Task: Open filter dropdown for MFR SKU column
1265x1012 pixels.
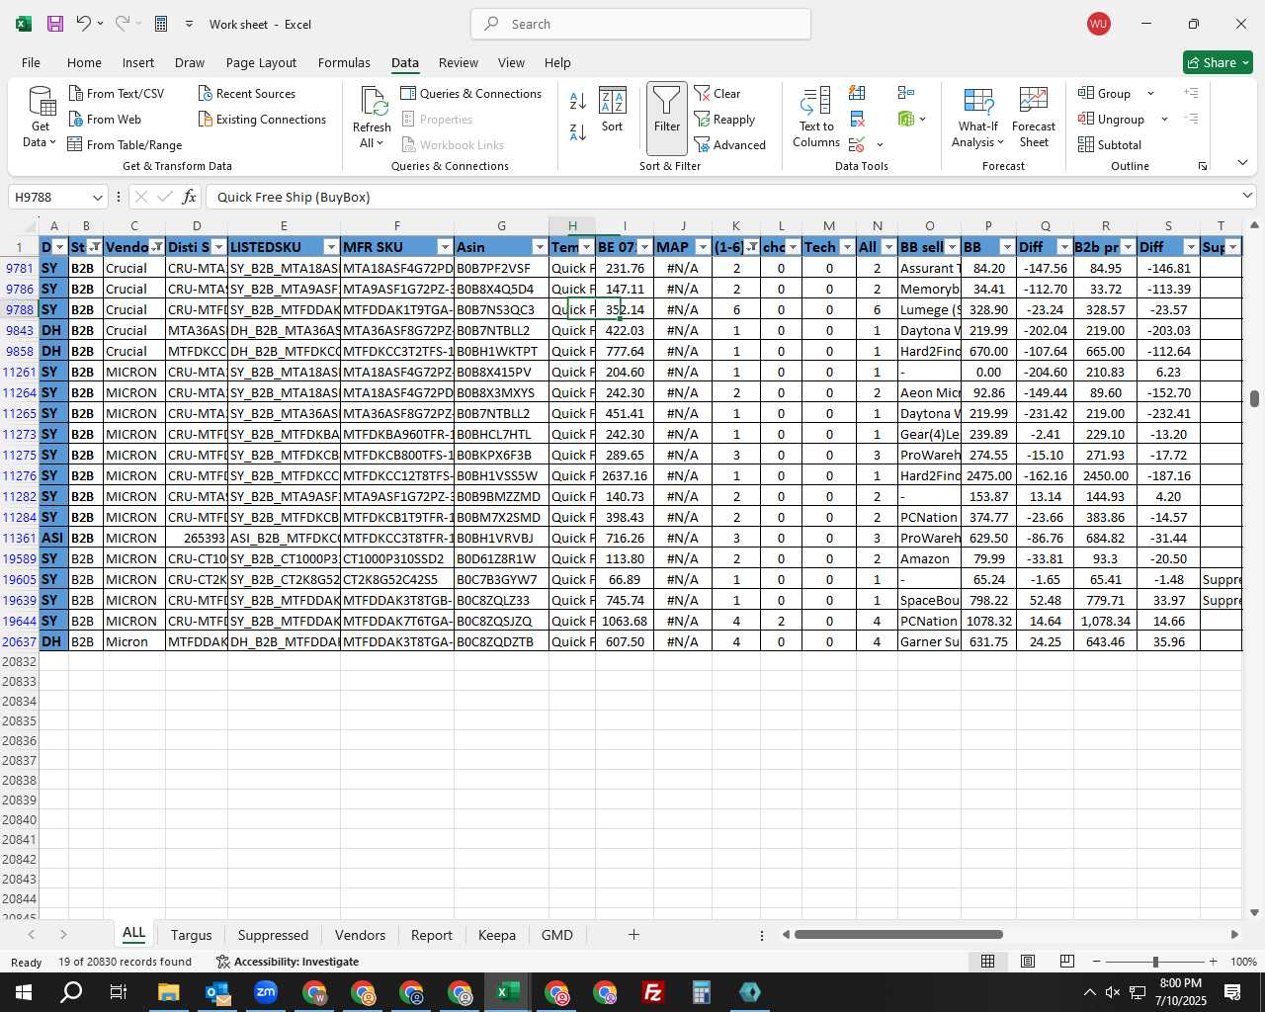Action: (x=445, y=247)
